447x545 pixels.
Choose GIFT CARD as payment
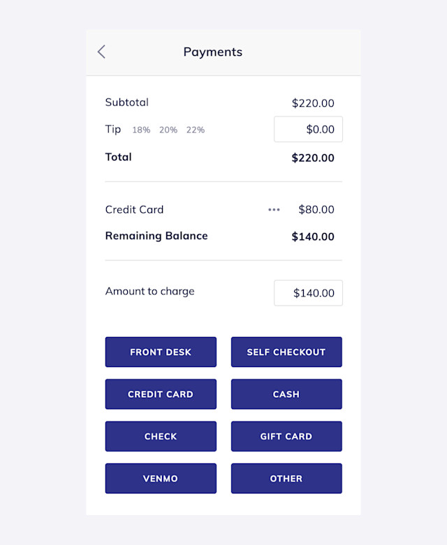click(286, 436)
